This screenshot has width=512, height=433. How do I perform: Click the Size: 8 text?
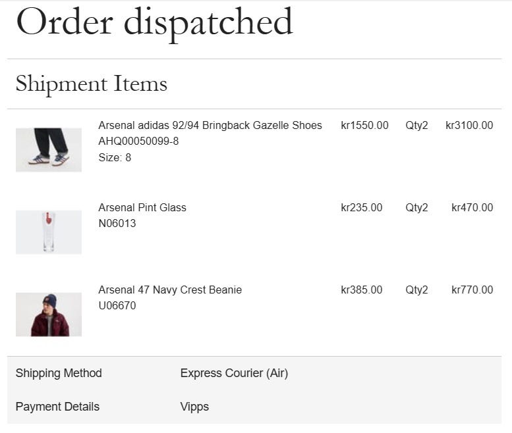(x=115, y=158)
